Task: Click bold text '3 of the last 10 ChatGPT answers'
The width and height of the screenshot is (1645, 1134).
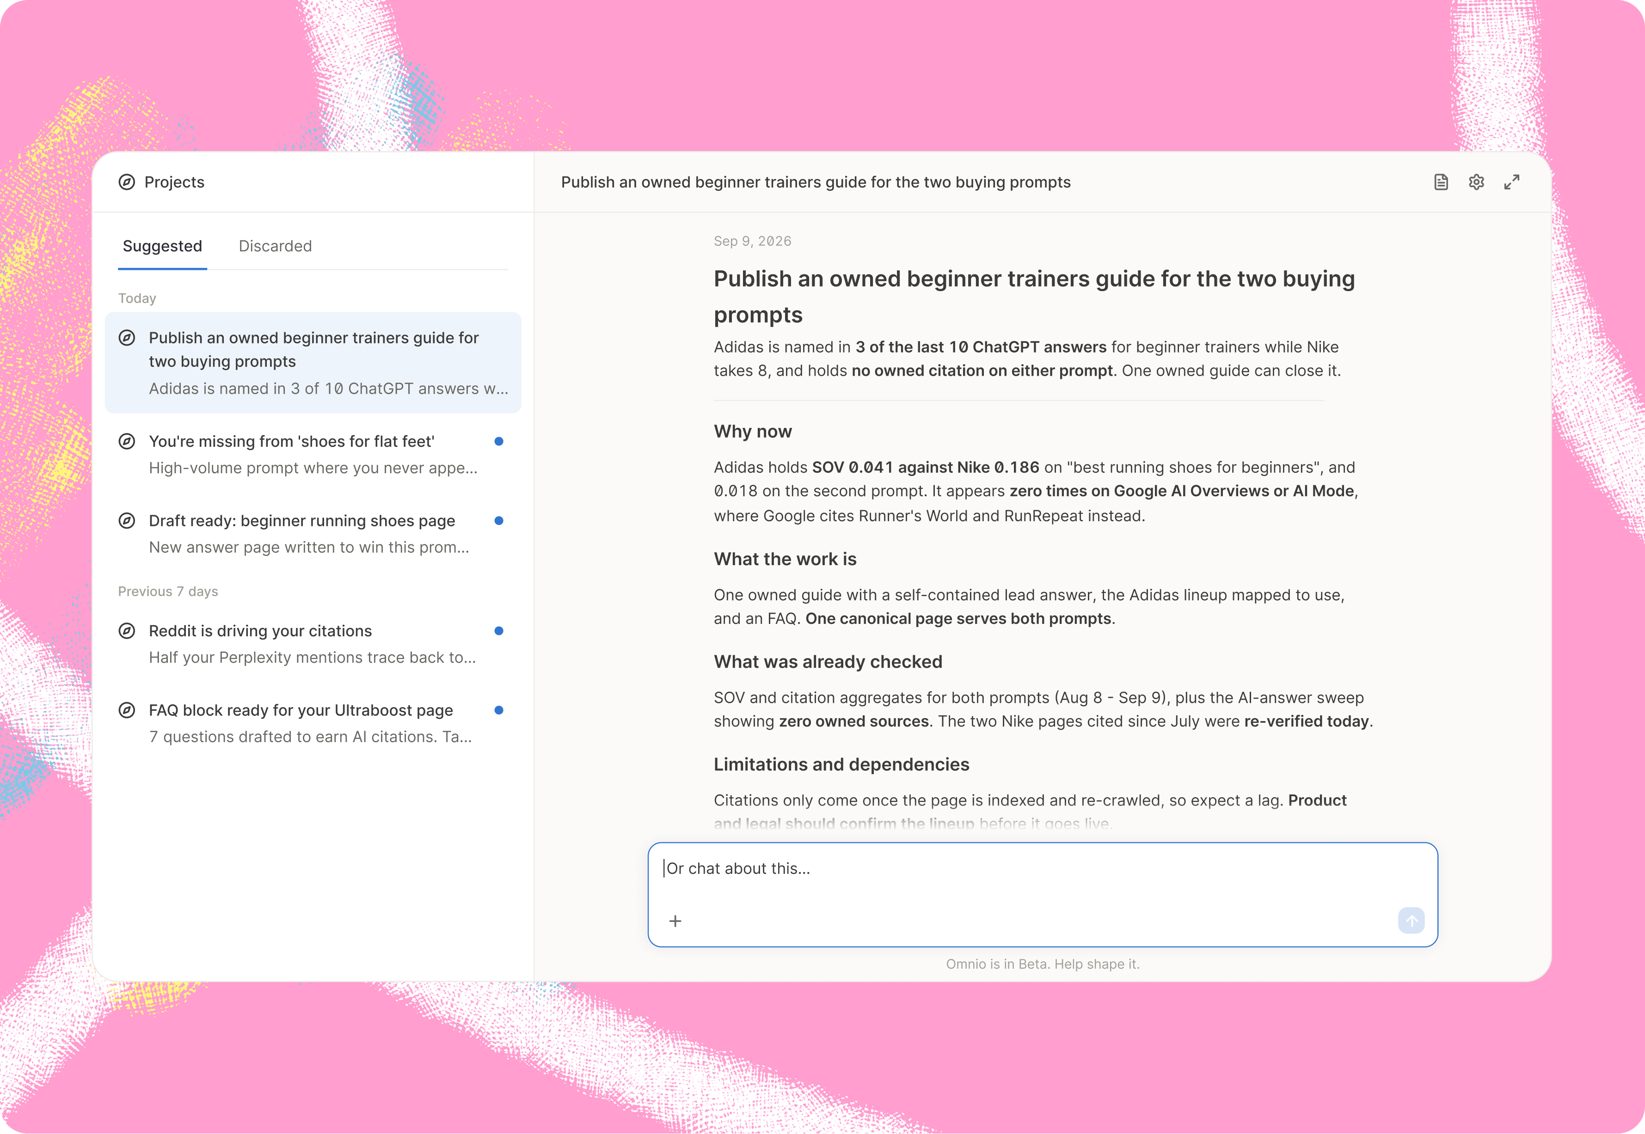Action: pyautogui.click(x=981, y=347)
